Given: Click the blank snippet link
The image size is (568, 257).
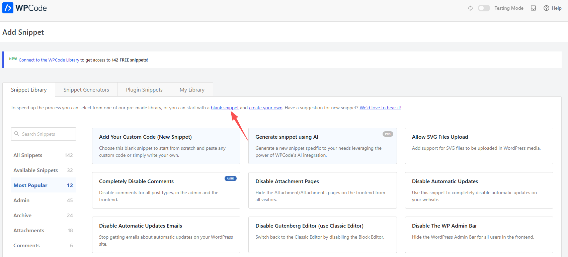Looking at the screenshot, I should 225,108.
